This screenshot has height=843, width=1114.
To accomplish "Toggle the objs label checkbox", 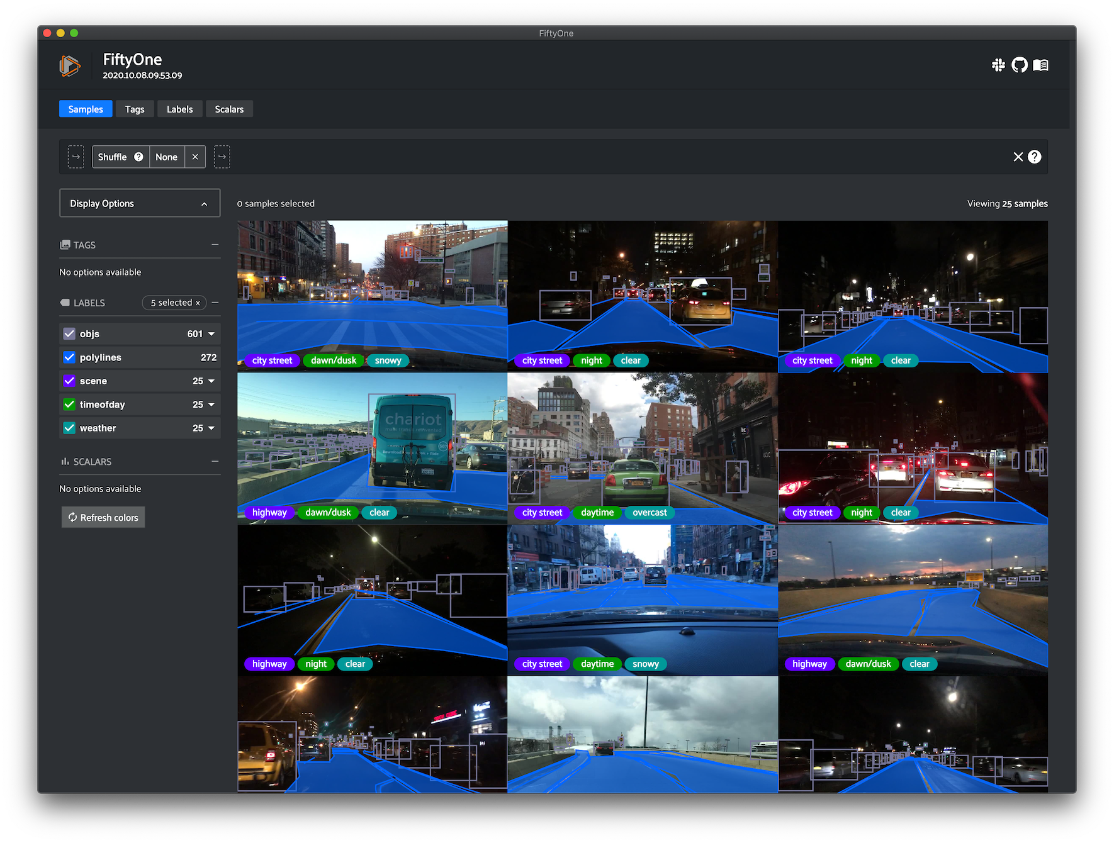I will pos(69,334).
